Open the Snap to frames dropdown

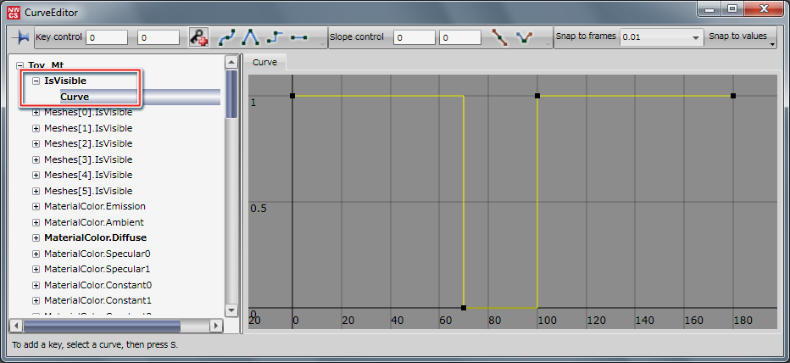(695, 38)
